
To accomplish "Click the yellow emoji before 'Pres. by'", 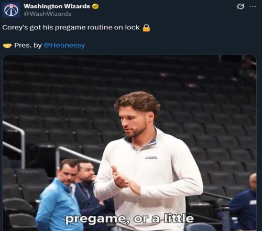I will pos(7,46).
